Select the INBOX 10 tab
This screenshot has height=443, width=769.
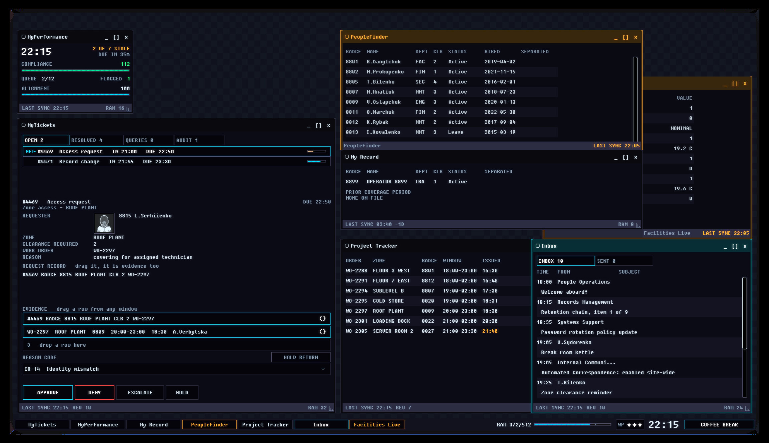(565, 261)
